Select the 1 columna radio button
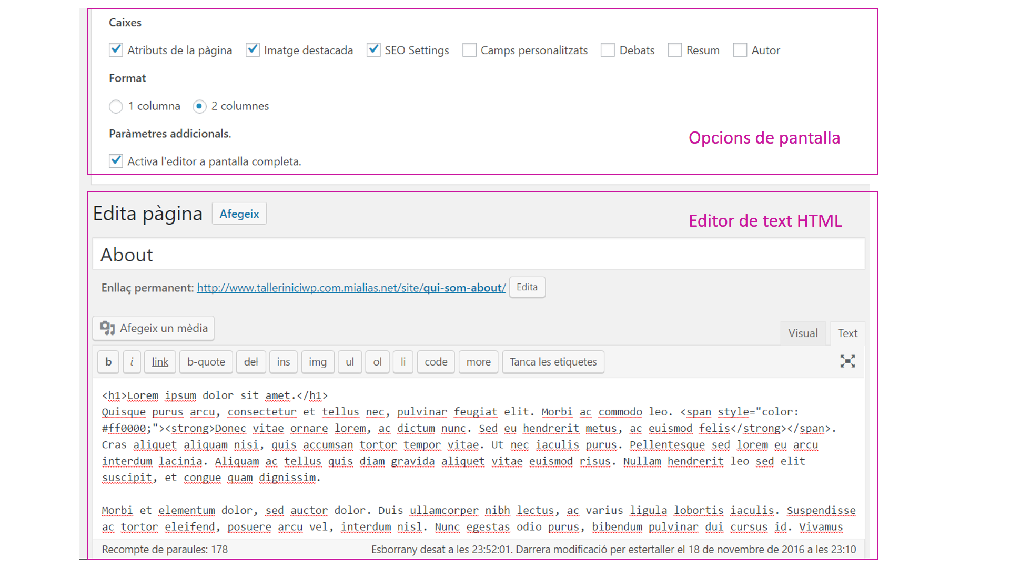Image resolution: width=1010 pixels, height=568 pixels. 116,106
